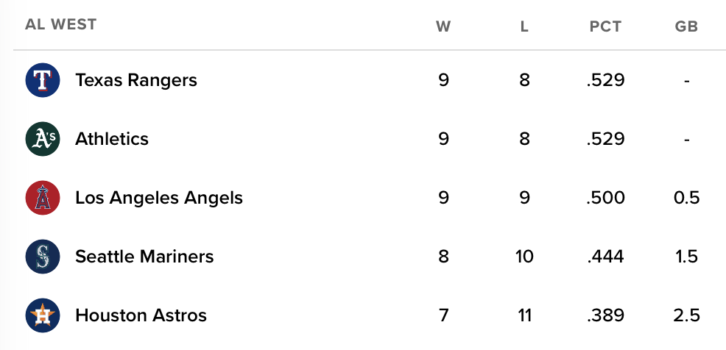Click the Texas Rangers team logo

42,80
